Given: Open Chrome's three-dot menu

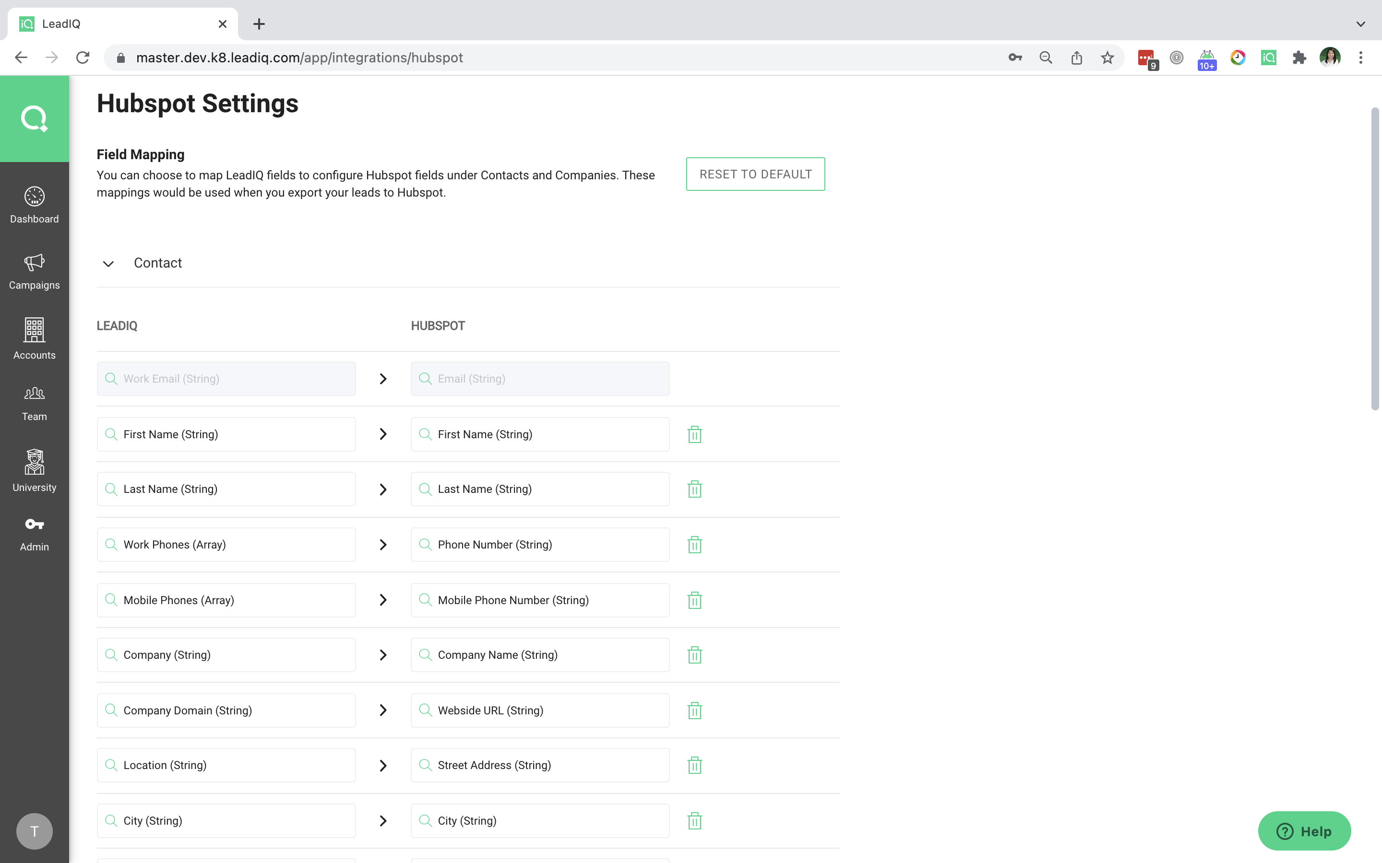Looking at the screenshot, I should click(1361, 57).
